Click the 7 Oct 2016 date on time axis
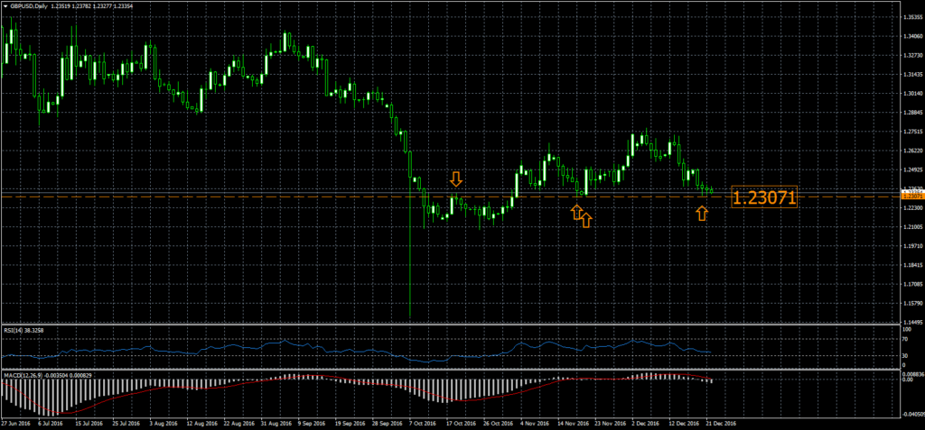The image size is (925, 430). (x=422, y=422)
